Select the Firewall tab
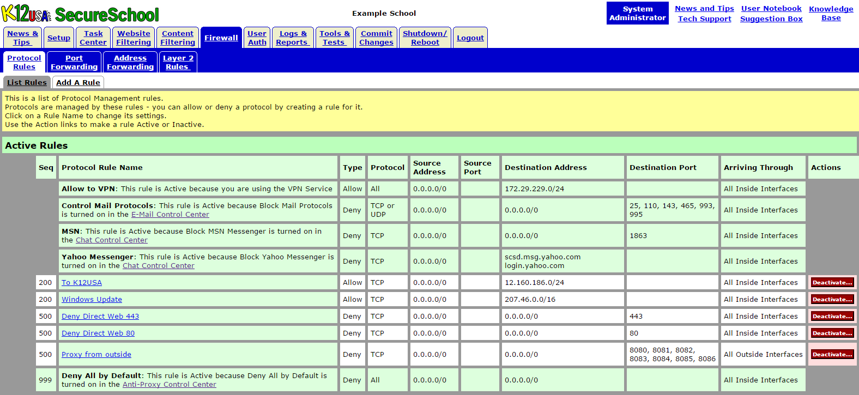Image resolution: width=859 pixels, height=395 pixels. tap(221, 38)
